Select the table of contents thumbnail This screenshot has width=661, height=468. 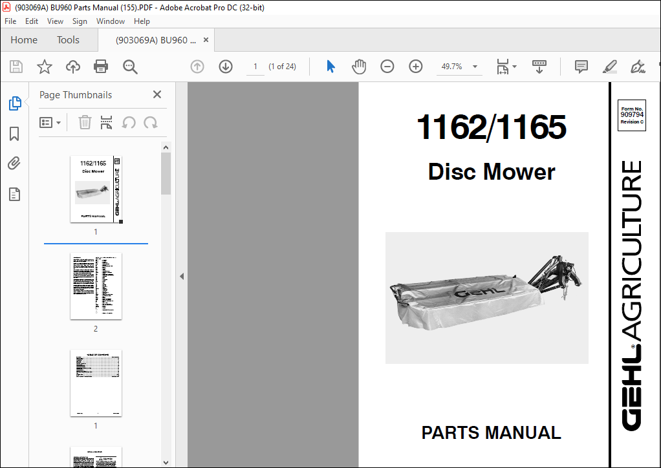[96, 383]
